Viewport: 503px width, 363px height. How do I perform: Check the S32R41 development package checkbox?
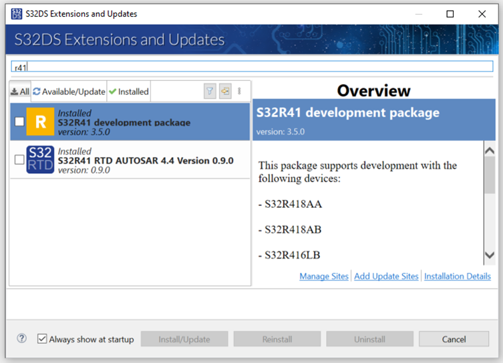(19, 122)
